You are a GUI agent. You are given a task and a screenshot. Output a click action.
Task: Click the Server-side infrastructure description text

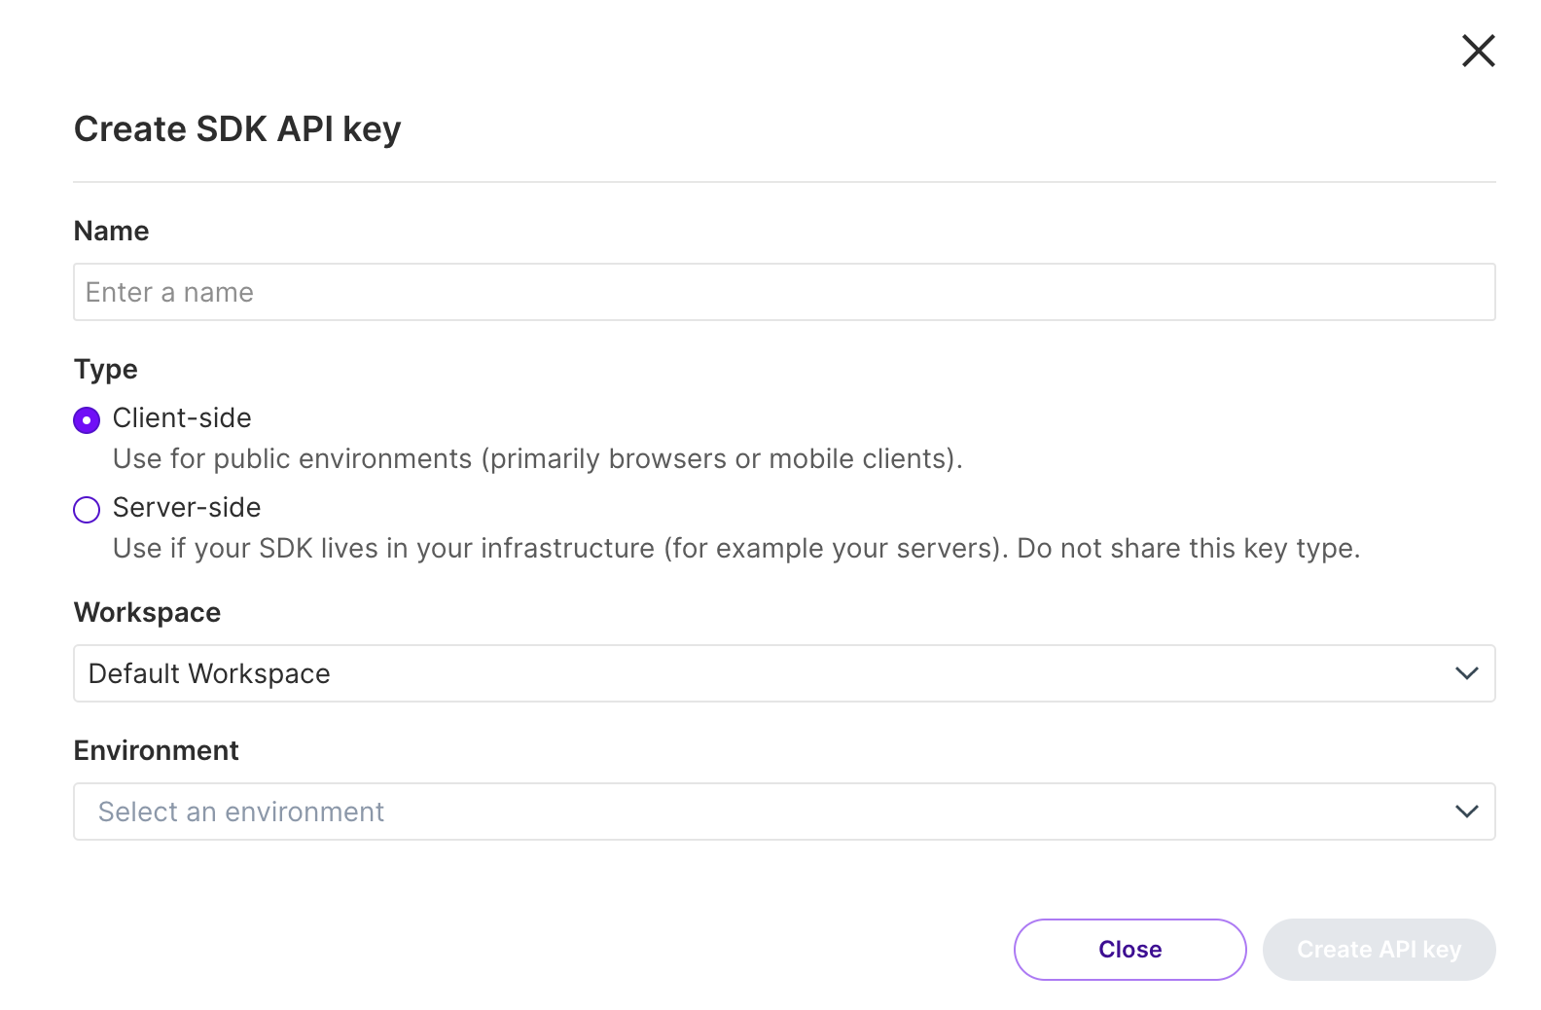point(735,549)
